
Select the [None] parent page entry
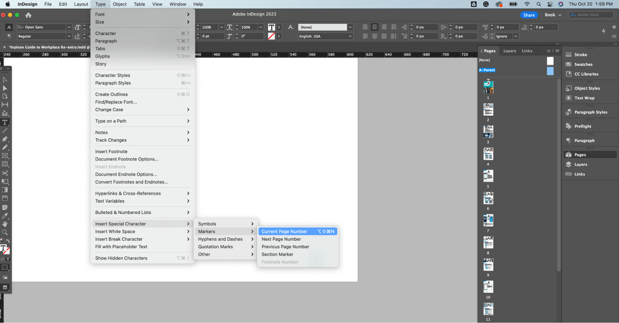pyautogui.click(x=484, y=60)
